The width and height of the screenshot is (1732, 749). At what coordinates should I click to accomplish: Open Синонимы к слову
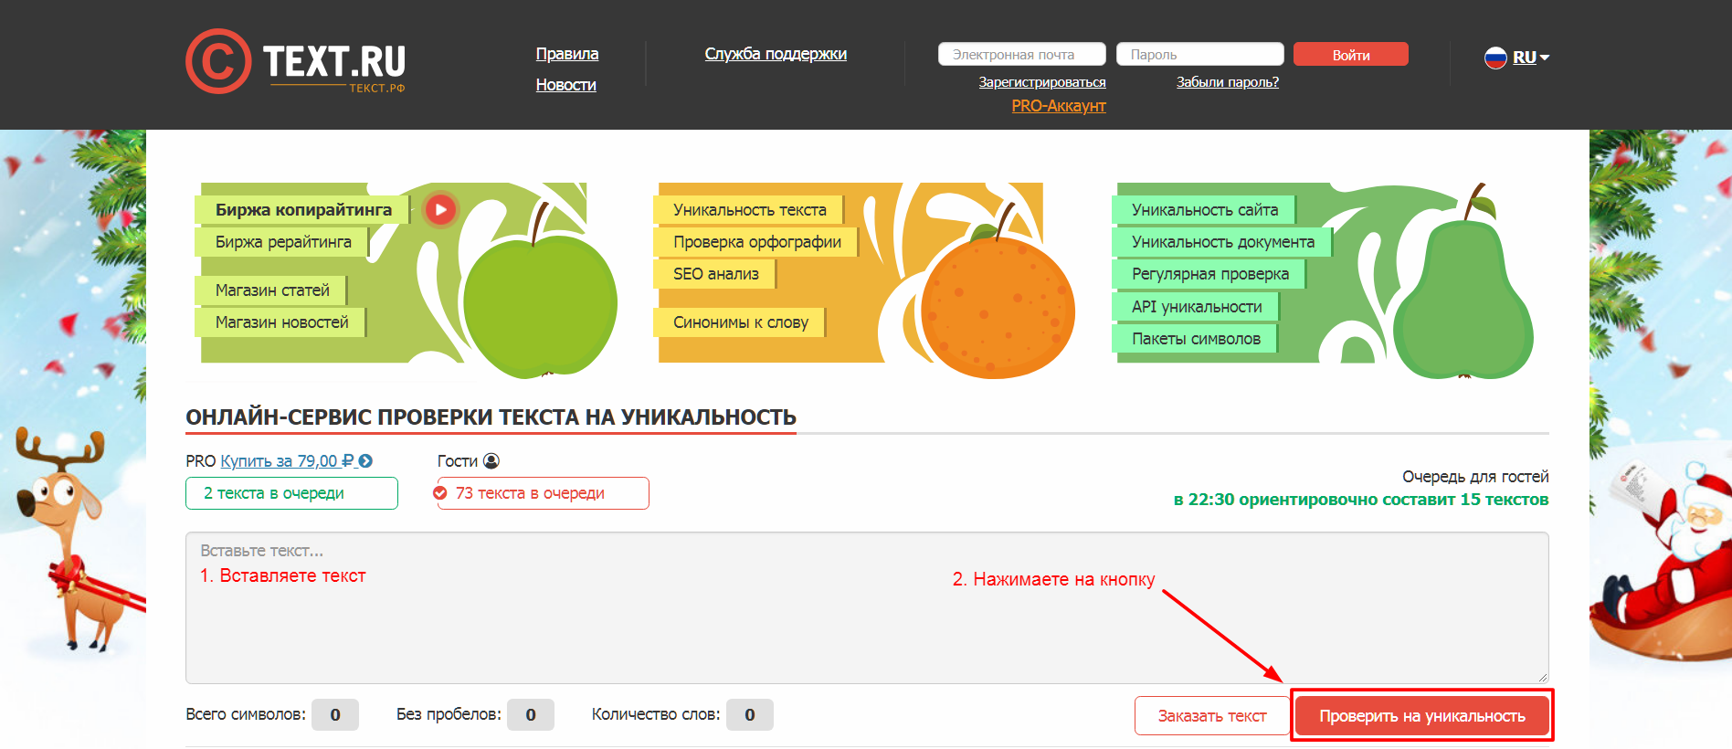741,322
